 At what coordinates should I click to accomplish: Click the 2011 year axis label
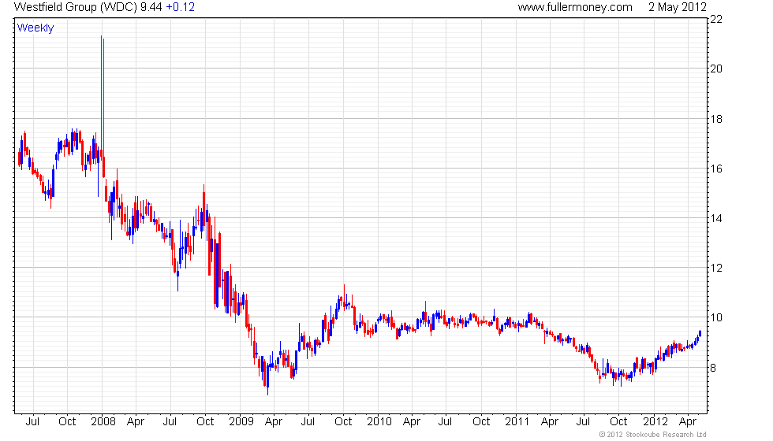(x=517, y=422)
